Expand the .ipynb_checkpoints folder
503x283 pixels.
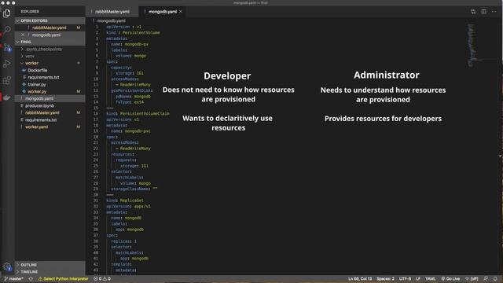tap(44, 49)
